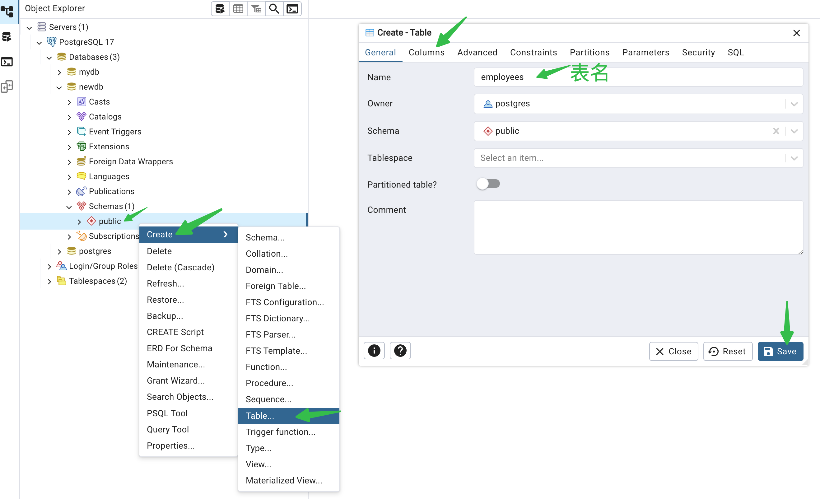Viewport: 820px width, 499px height.
Task: Click the help question mark button
Action: [x=400, y=351]
